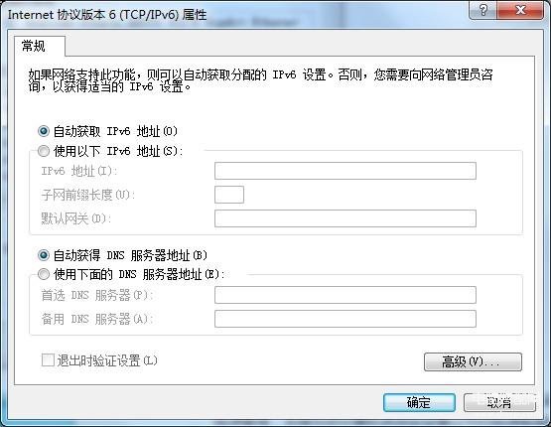The height and width of the screenshot is (427, 551).
Task: Click the IPv6 description paragraph text
Action: [260, 80]
